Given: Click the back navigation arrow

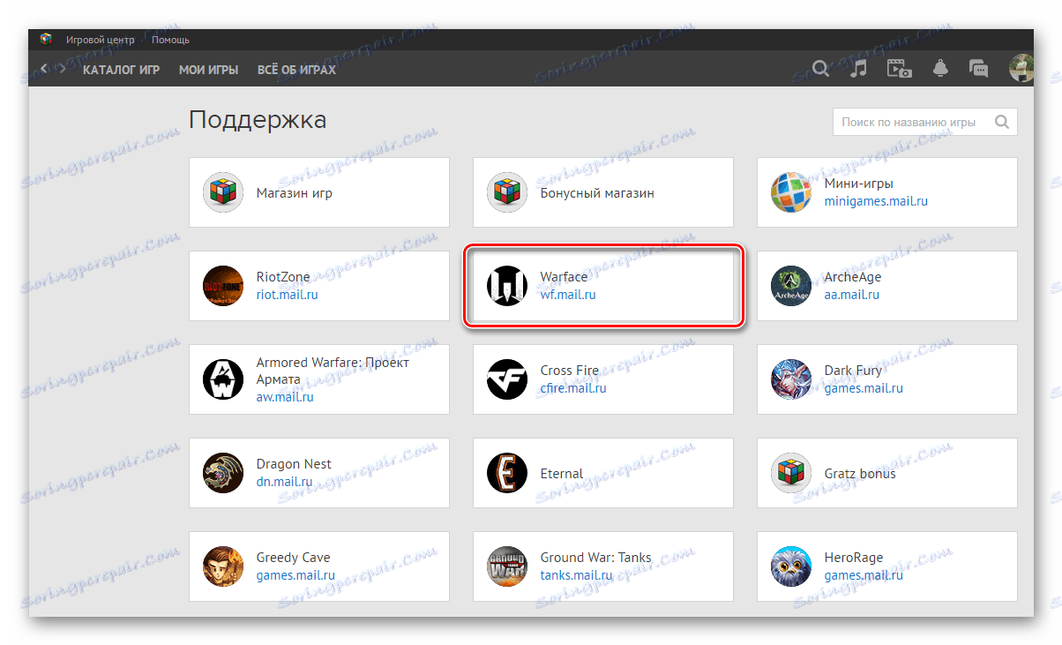Looking at the screenshot, I should coord(44,69).
